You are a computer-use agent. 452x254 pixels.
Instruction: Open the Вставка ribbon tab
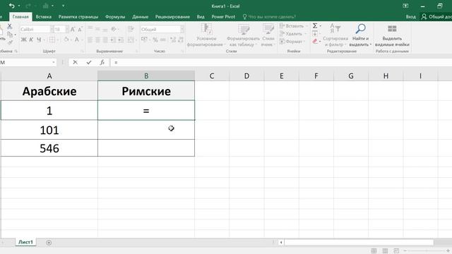[44, 17]
